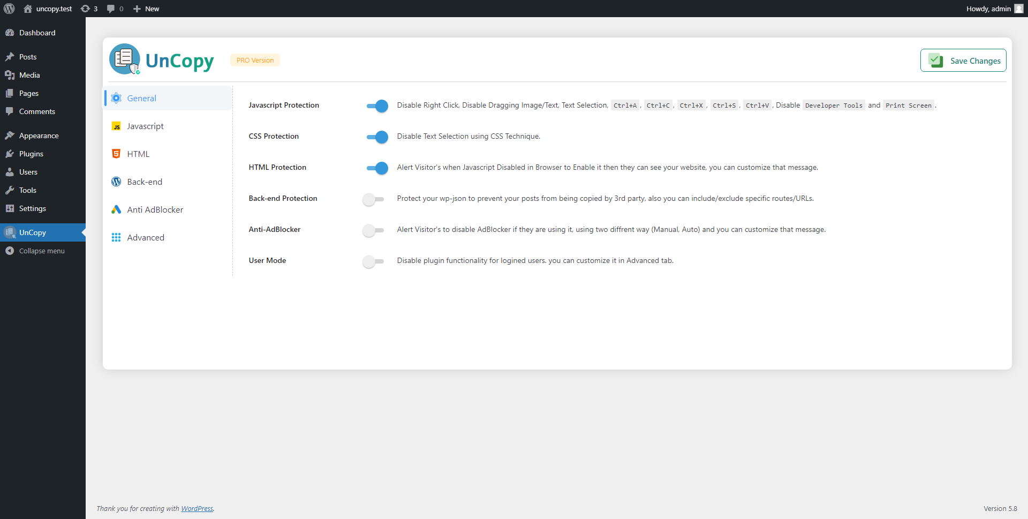Open the General settings tab
Screen dimensions: 1028x519
coord(169,98)
